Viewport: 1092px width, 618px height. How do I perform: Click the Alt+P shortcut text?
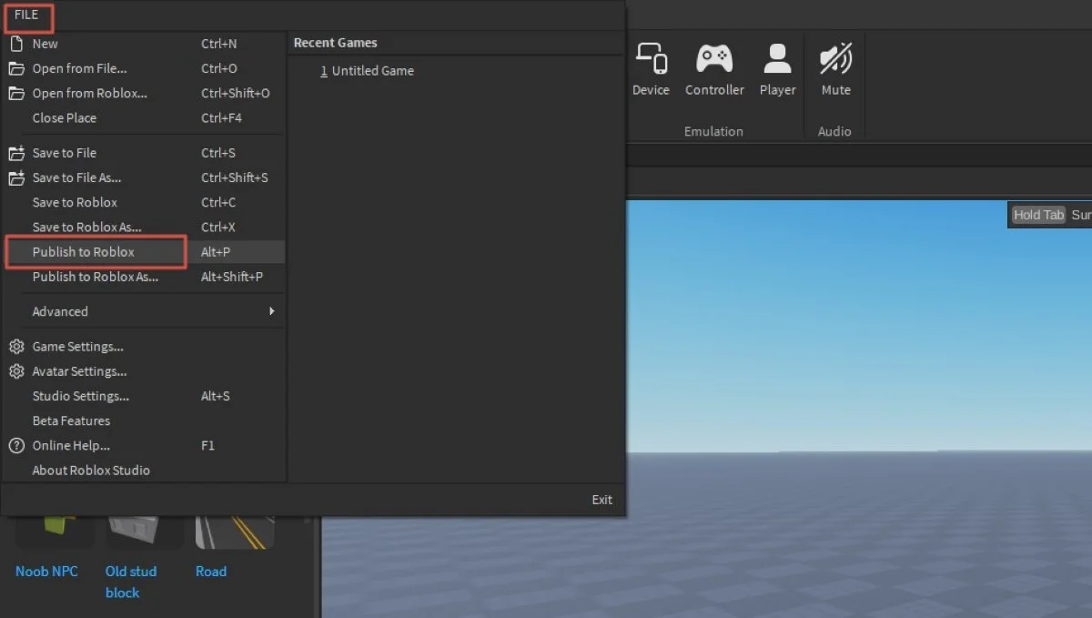click(x=216, y=252)
